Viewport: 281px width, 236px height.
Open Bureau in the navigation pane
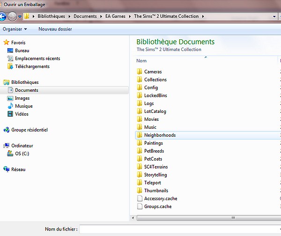[x=22, y=51]
